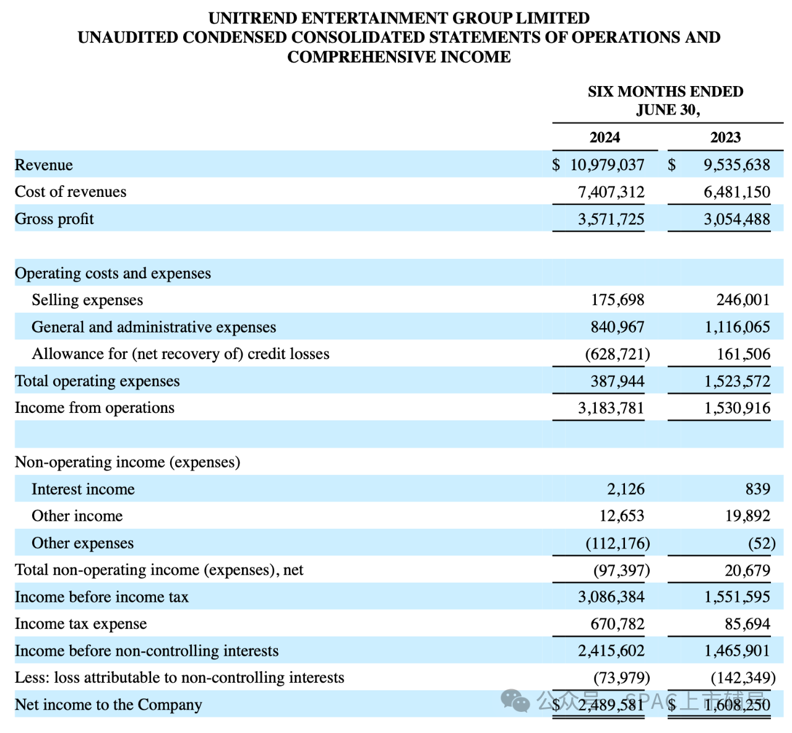The width and height of the screenshot is (792, 733).
Task: Select 'Non-operating income (expenses)' heading
Action: (x=127, y=462)
